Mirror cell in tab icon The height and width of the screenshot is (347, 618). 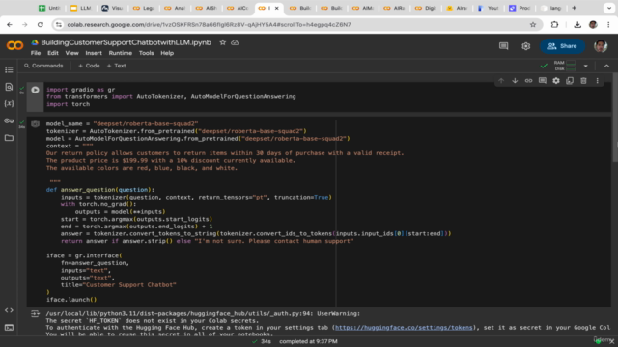[570, 81]
